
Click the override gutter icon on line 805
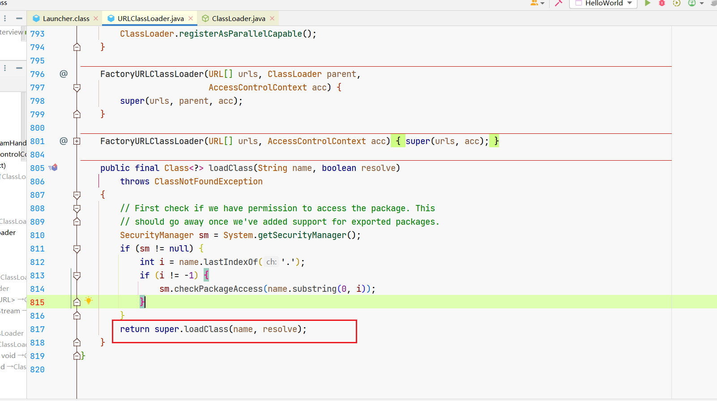pos(53,167)
